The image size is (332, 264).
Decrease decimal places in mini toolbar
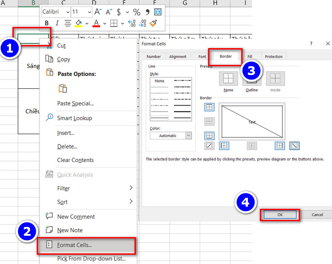tap(143, 23)
